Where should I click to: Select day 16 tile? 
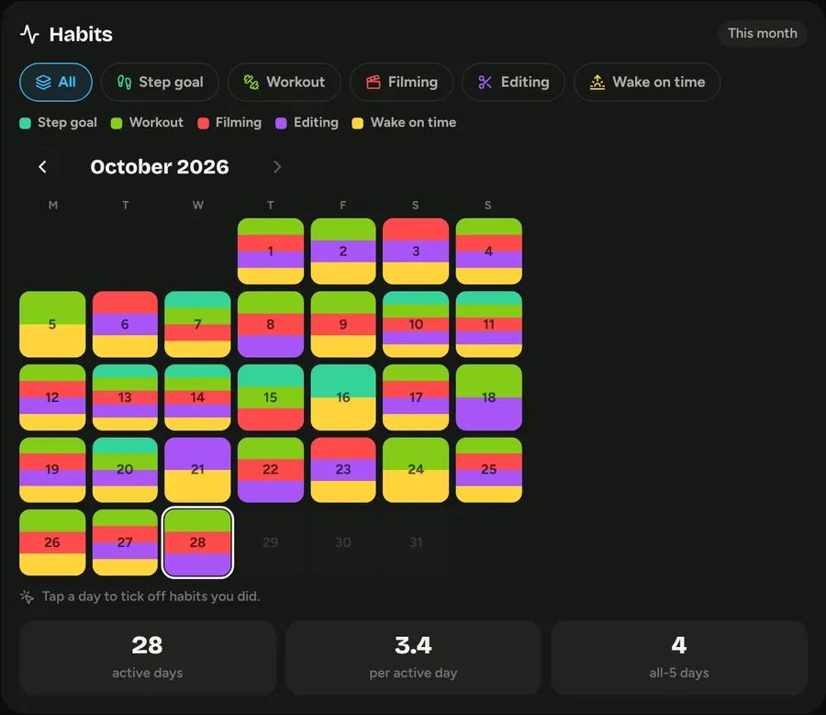pos(343,397)
